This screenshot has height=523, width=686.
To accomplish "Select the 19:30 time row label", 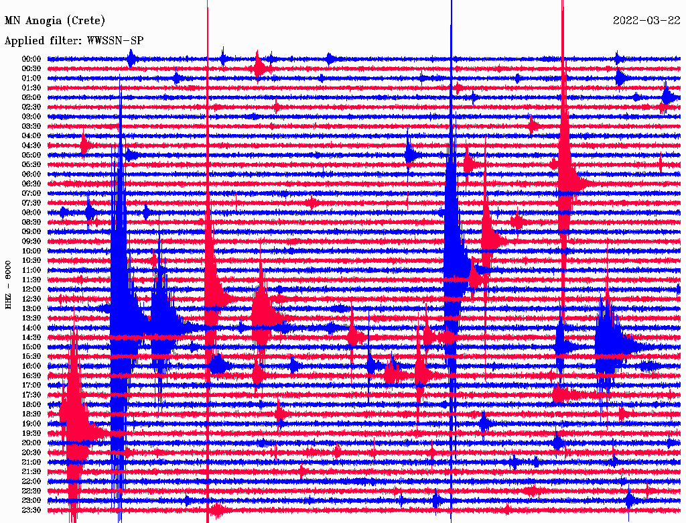I will point(31,434).
